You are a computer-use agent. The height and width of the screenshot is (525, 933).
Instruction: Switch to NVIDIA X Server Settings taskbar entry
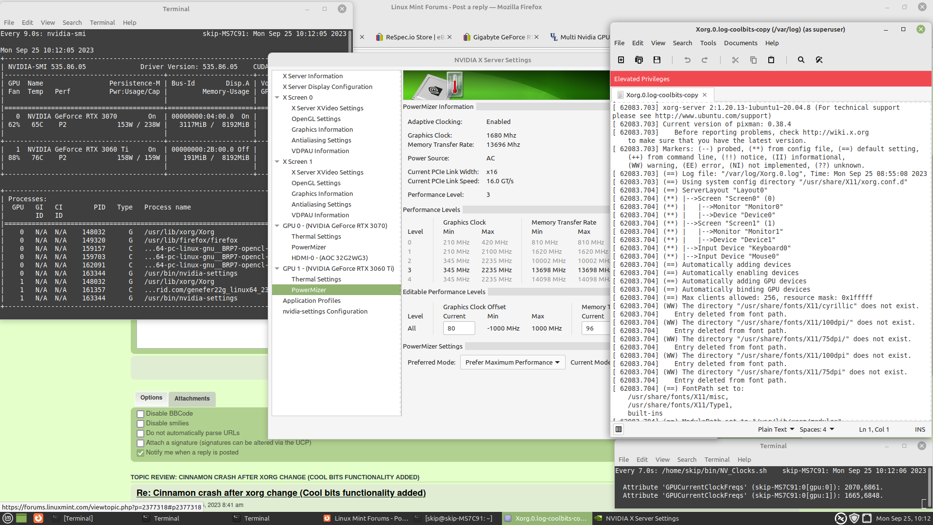pos(637,518)
